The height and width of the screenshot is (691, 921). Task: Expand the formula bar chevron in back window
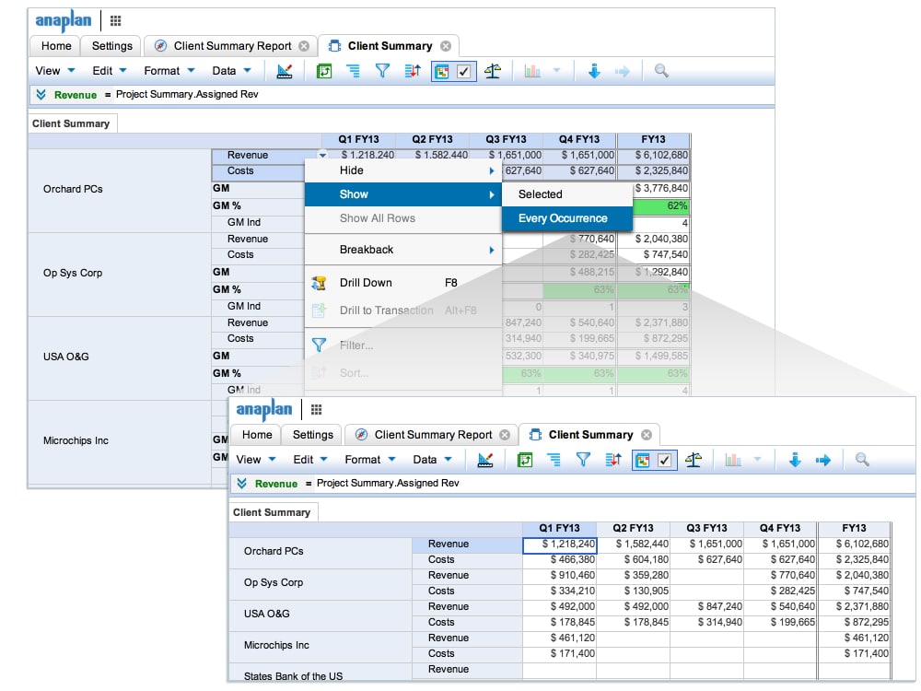pos(41,95)
